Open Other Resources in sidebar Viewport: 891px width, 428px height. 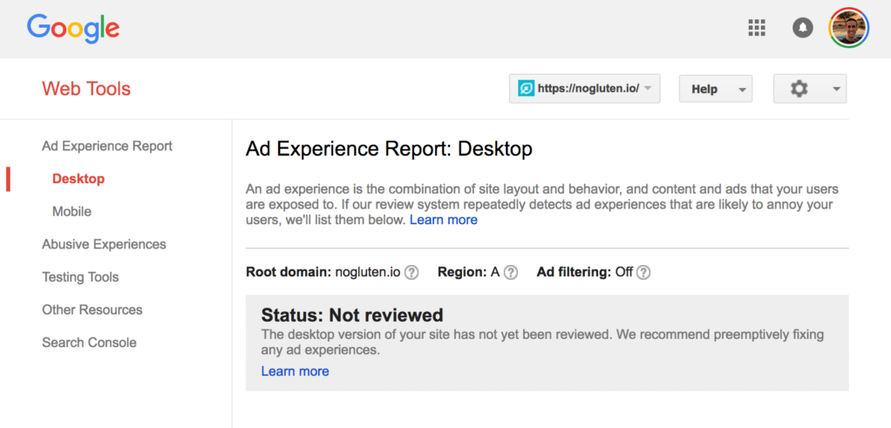point(92,309)
